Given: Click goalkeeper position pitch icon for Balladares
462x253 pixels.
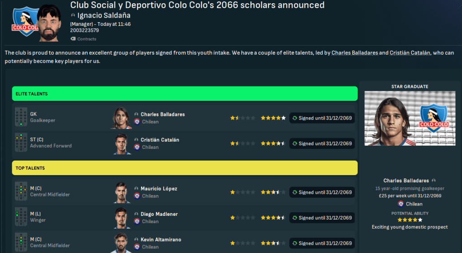Looking at the screenshot, I should coord(21,117).
